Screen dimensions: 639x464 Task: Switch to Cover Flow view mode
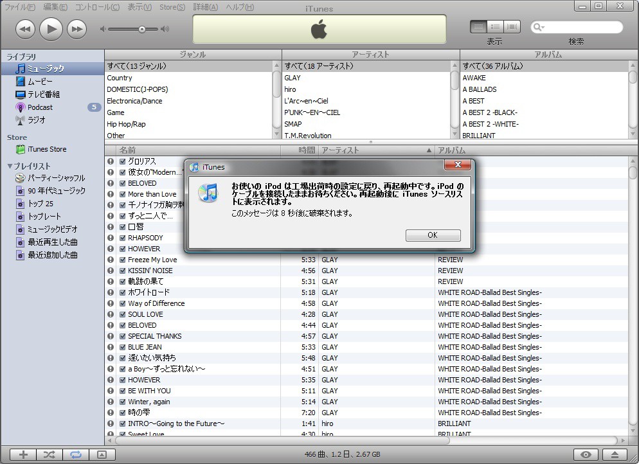[512, 27]
